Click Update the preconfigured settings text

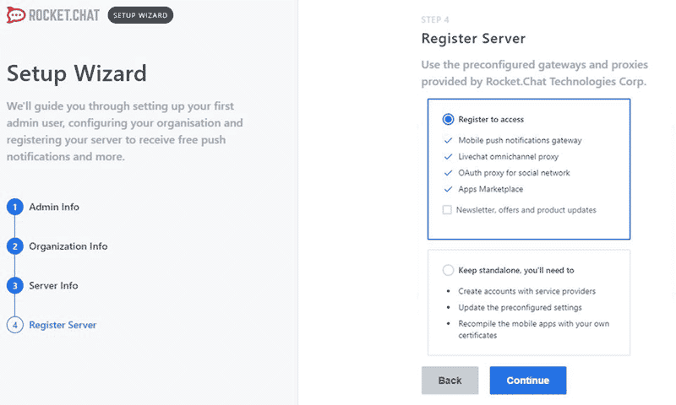(x=520, y=308)
